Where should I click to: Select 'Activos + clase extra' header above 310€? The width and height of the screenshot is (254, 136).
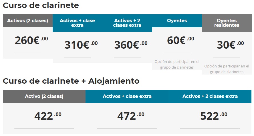[x=78, y=23]
